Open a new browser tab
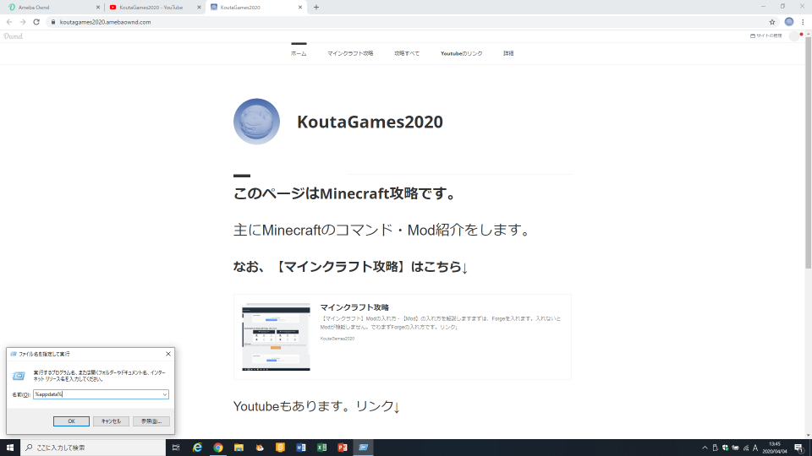Image resolution: width=812 pixels, height=456 pixels. tap(316, 8)
